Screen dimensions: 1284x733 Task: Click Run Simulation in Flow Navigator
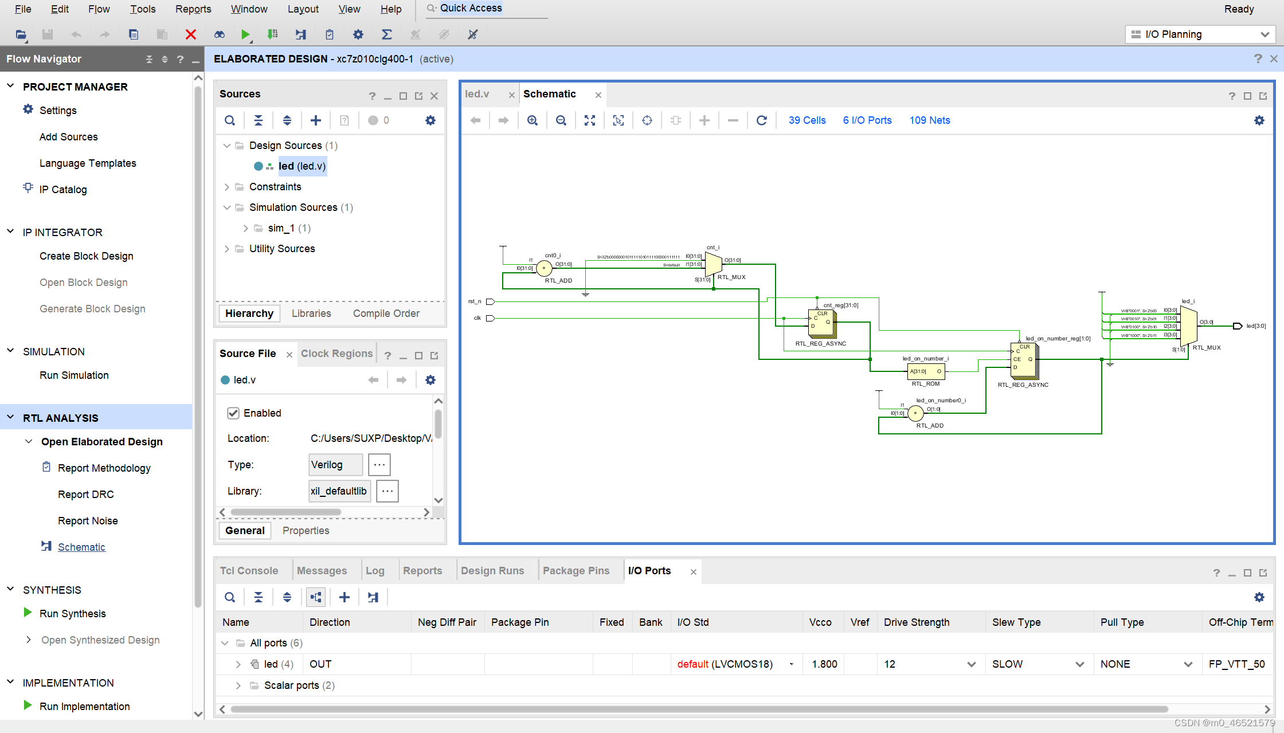click(x=74, y=375)
